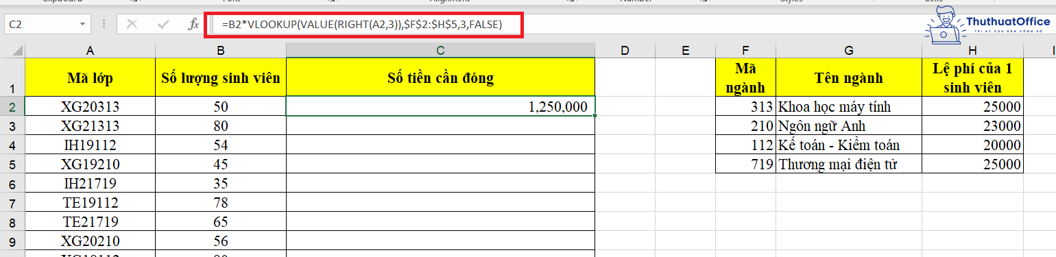Select row 4 header

tap(12, 145)
